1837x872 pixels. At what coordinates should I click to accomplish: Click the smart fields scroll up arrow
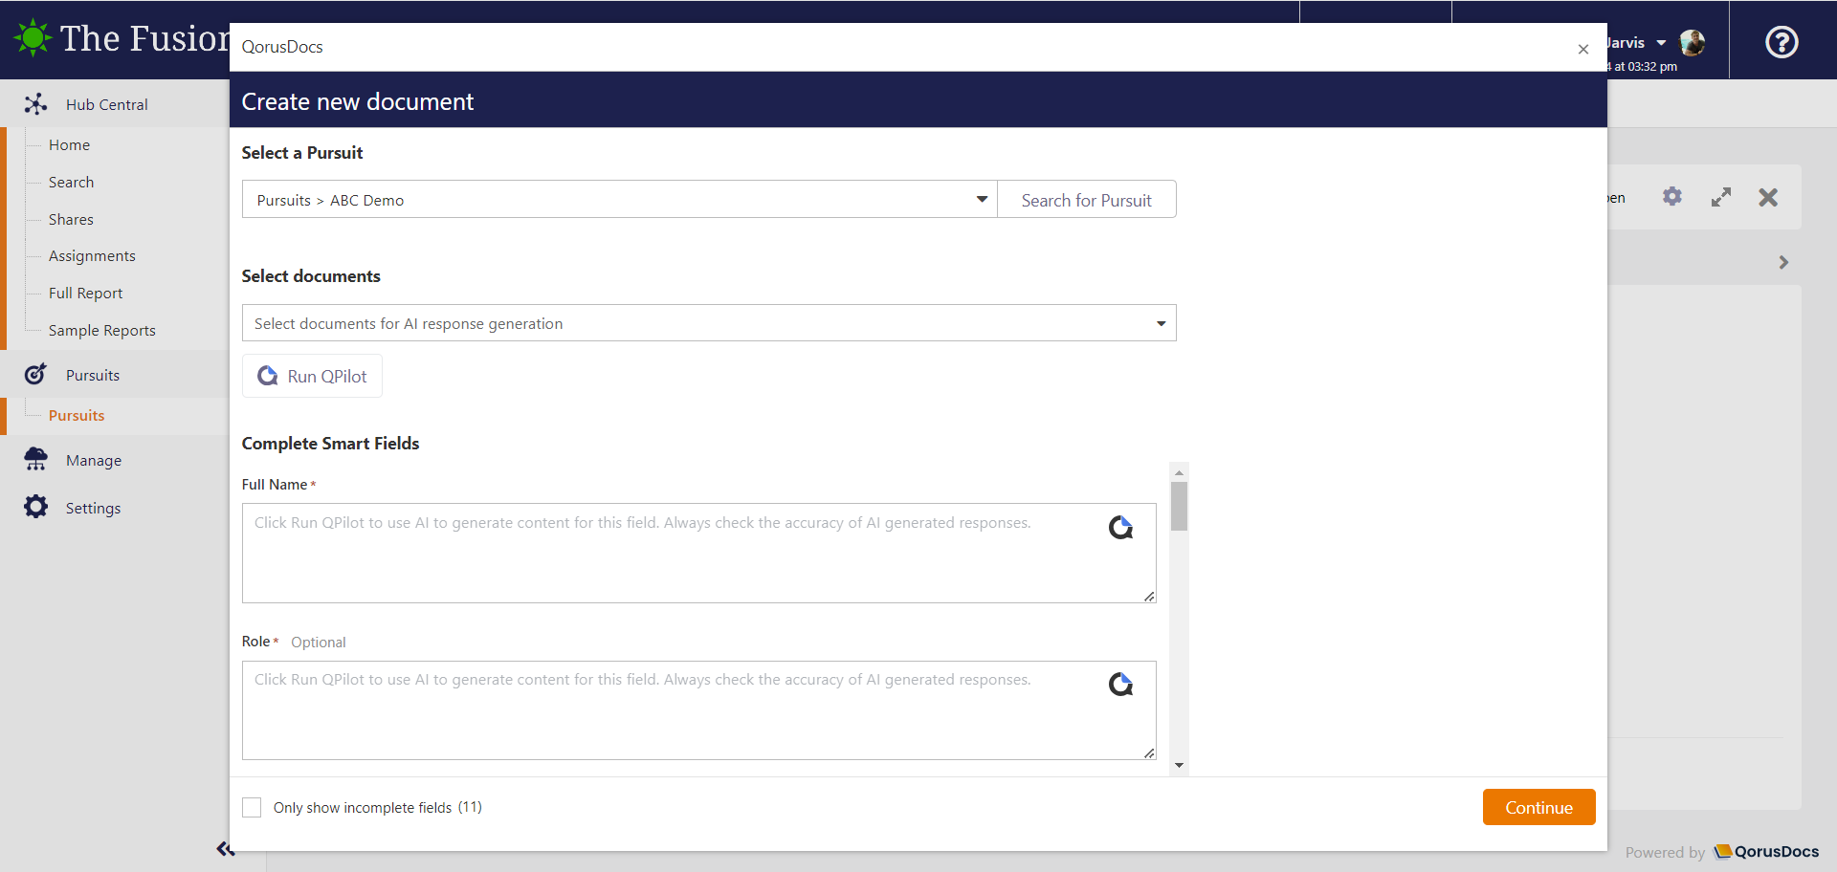[1179, 472]
